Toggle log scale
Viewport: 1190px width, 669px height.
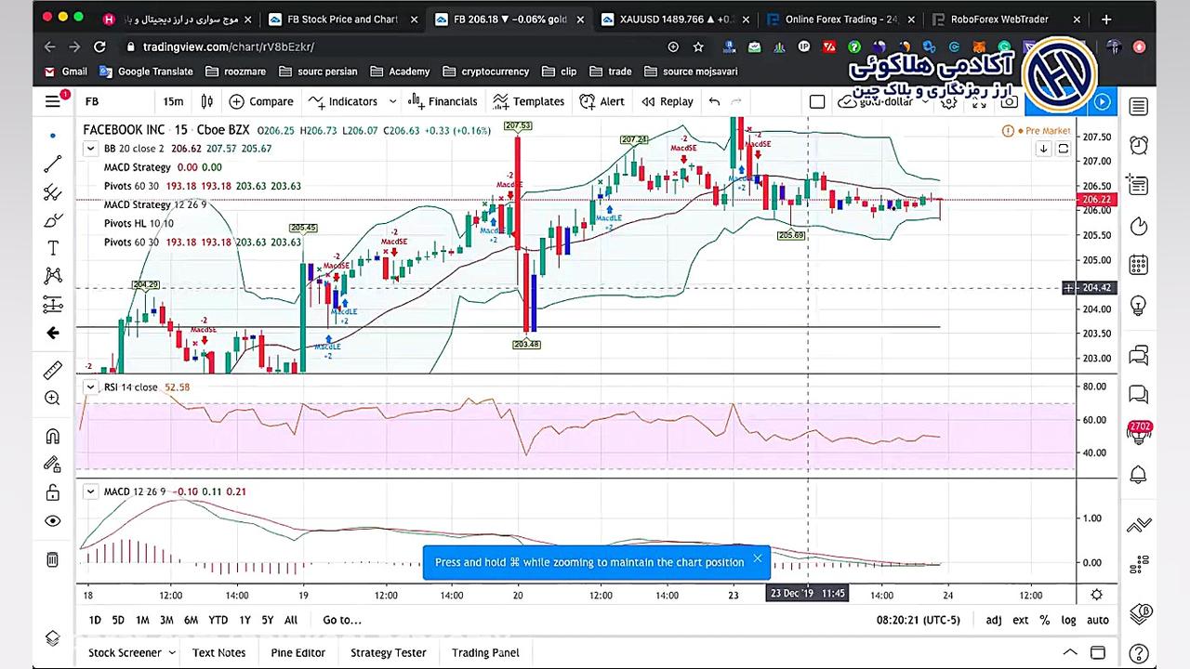(x=1069, y=620)
